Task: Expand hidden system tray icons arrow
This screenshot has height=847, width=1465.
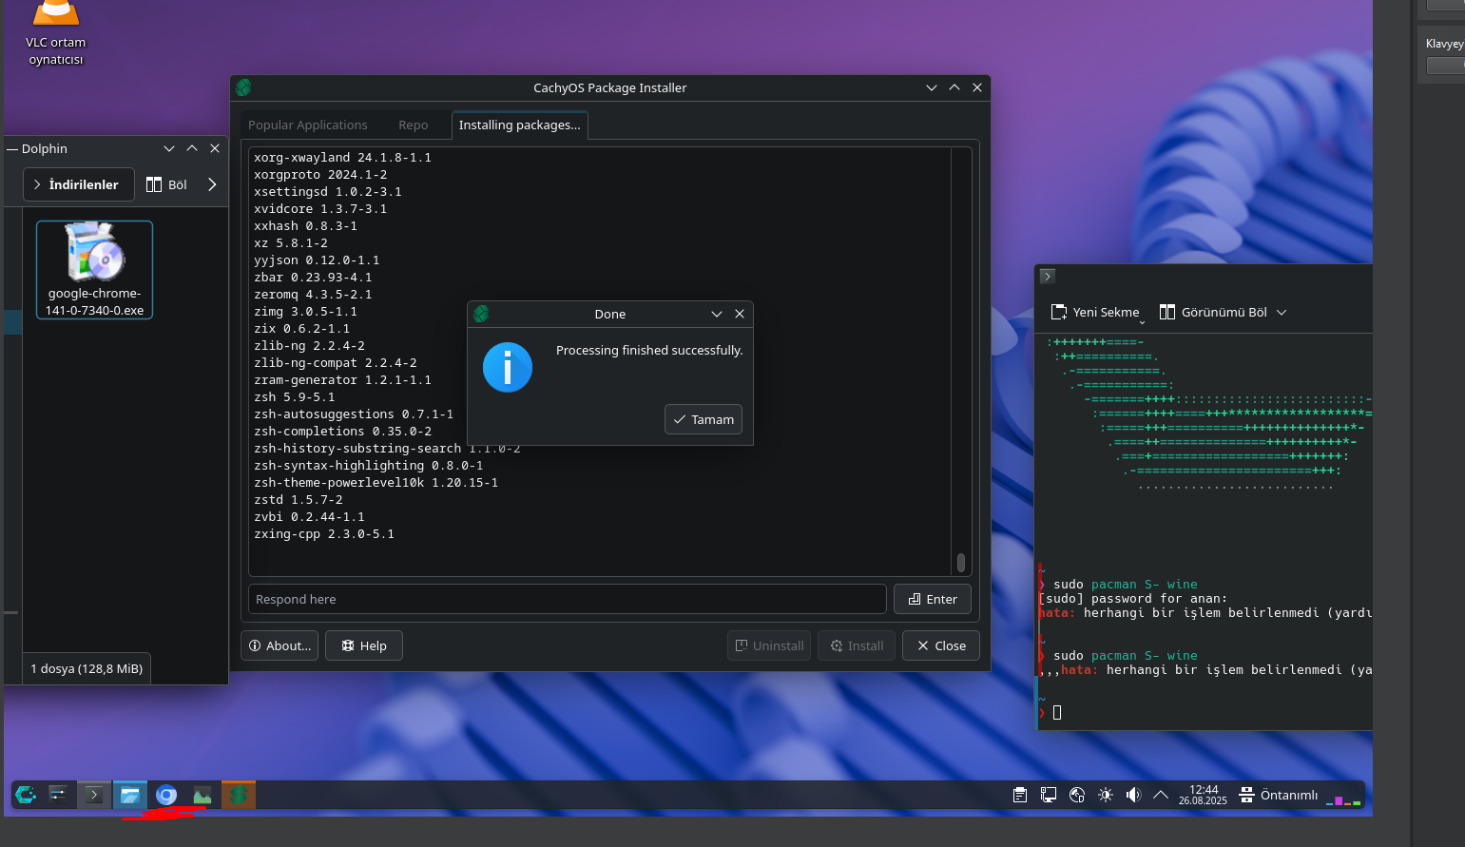Action: 1161,795
